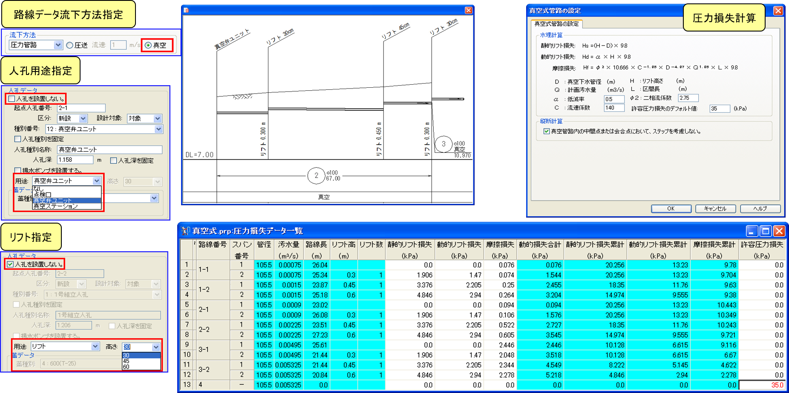Open ヘルプ in the settings dialog
The width and height of the screenshot is (789, 393).
coord(760,209)
